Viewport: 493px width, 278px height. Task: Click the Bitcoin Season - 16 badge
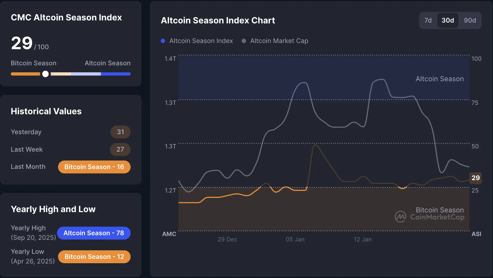point(94,167)
